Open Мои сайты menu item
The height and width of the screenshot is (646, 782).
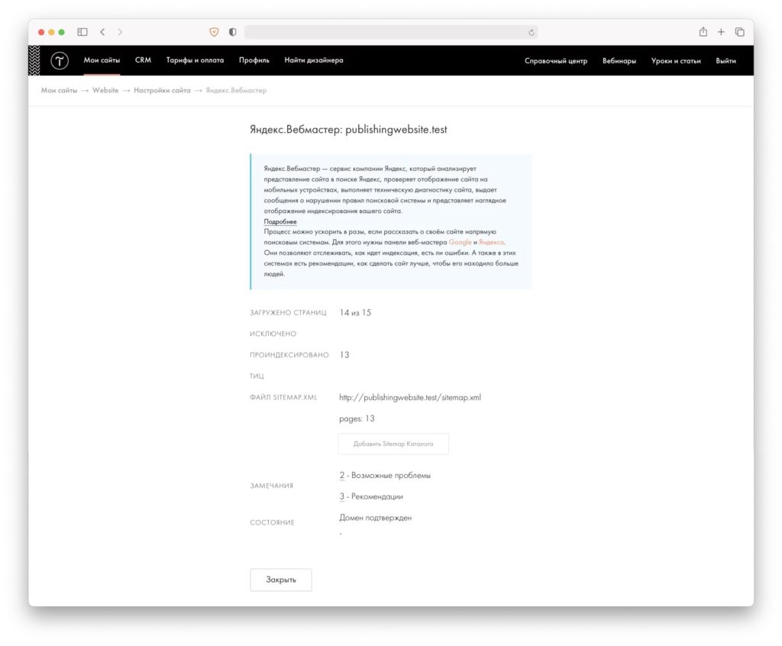(102, 60)
